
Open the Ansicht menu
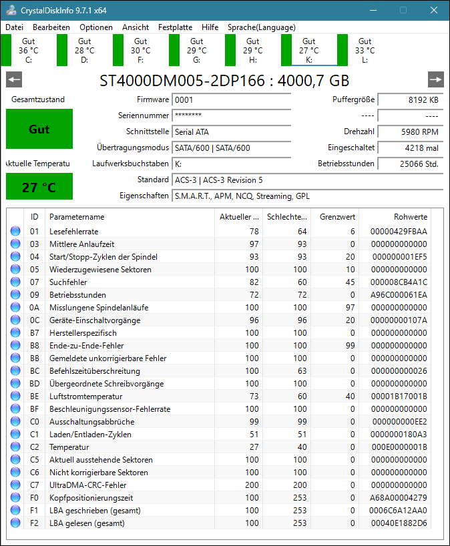click(x=136, y=27)
